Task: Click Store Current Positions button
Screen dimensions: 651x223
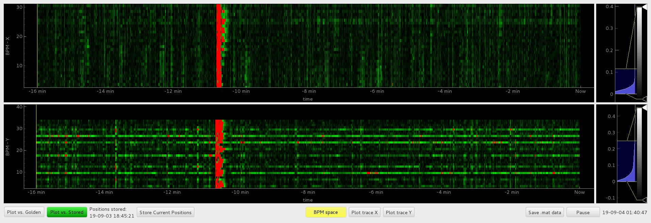Action: (165, 212)
